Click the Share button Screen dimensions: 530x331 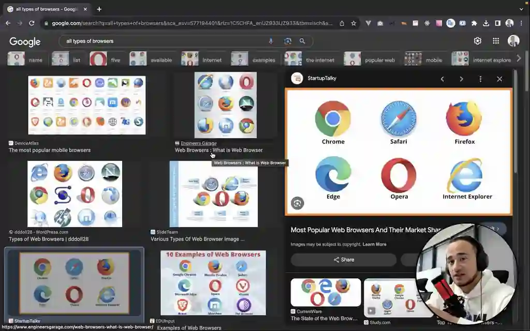tap(344, 260)
